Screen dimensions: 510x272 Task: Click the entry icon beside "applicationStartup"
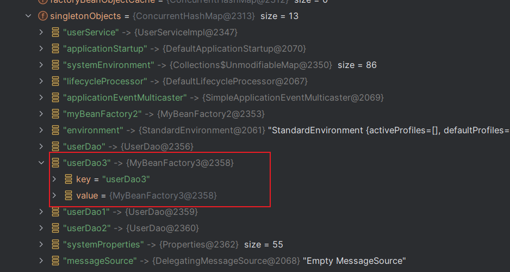coord(55,49)
